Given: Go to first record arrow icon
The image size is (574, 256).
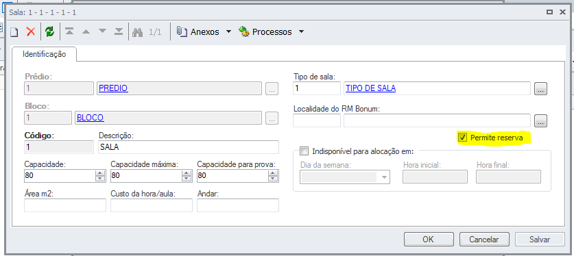Looking at the screenshot, I should click(x=69, y=31).
